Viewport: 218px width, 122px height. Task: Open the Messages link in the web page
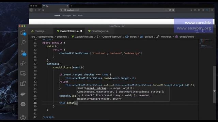coord(66,16)
